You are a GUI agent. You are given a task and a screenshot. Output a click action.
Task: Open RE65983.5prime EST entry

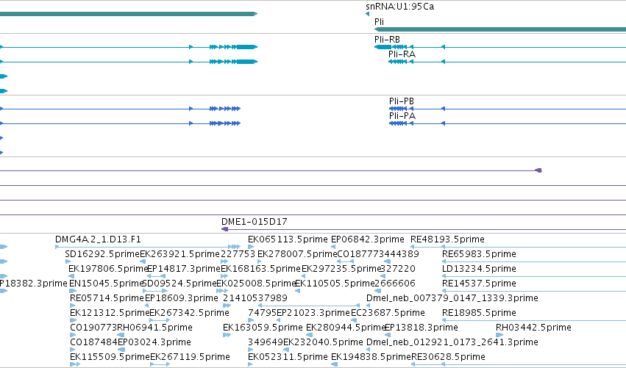479,254
